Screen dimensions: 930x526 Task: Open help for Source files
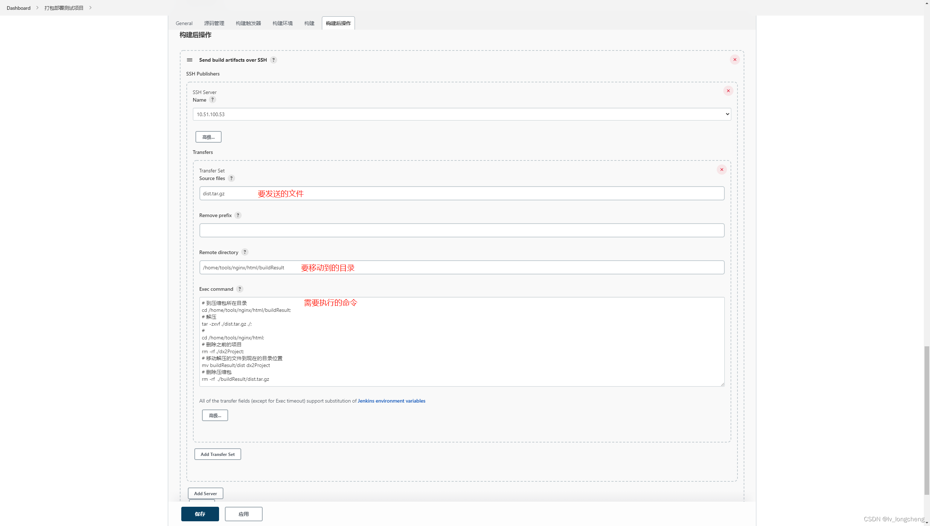[231, 178]
